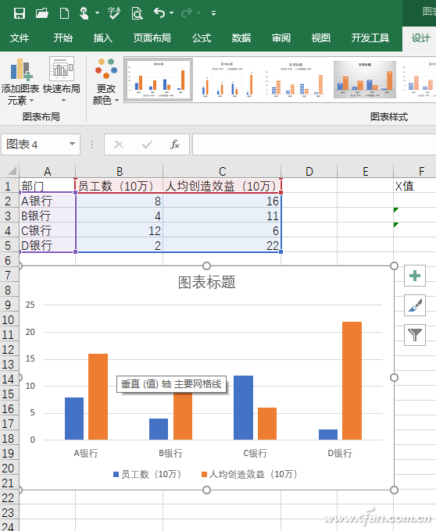Select the 设计 ribbon tab
This screenshot has width=436, height=531.
coord(420,38)
